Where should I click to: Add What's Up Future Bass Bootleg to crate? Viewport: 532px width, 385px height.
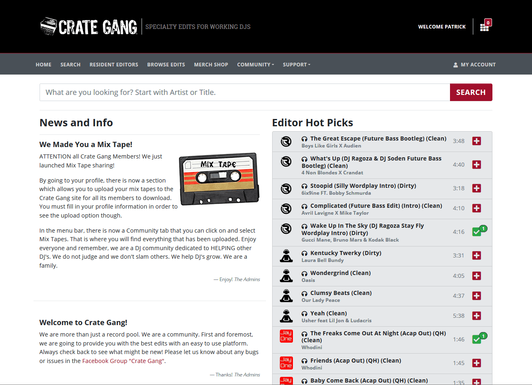pos(477,165)
